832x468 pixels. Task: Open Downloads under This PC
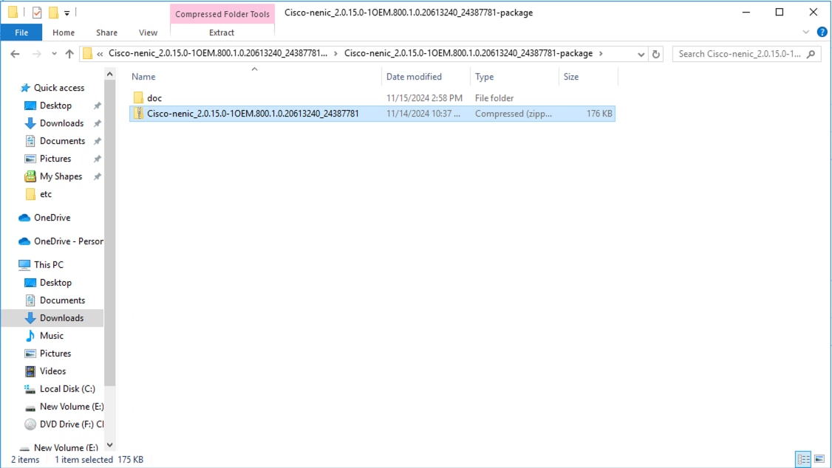(x=61, y=318)
